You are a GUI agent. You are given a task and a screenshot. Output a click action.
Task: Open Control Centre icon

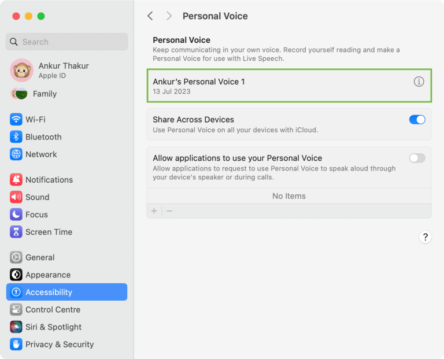coord(16,309)
